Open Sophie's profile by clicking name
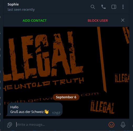Screen dimensions: 133x131 click(x=13, y=4)
